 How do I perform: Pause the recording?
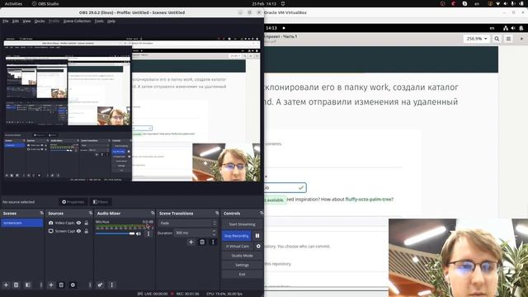coord(257,236)
